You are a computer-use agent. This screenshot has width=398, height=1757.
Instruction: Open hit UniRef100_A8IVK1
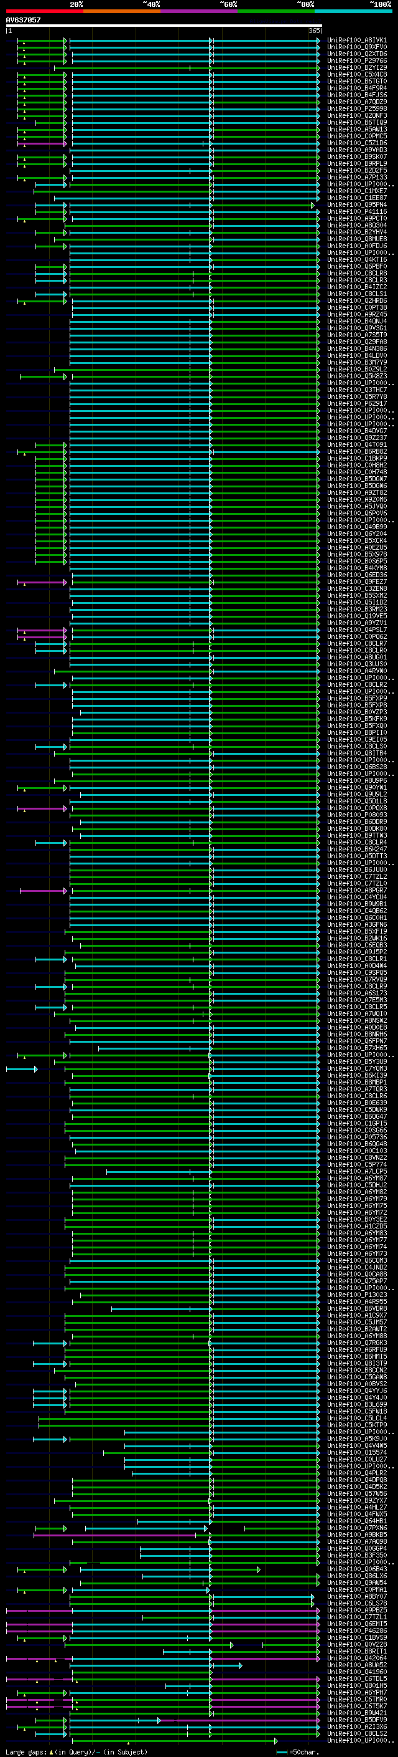pyautogui.click(x=357, y=41)
